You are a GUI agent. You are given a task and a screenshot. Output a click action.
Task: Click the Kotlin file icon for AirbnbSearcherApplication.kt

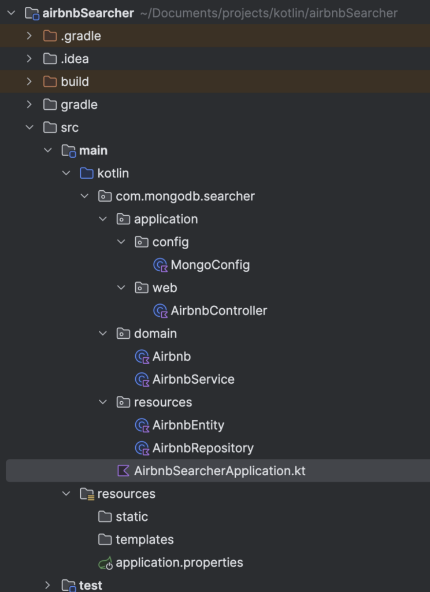pyautogui.click(x=123, y=471)
